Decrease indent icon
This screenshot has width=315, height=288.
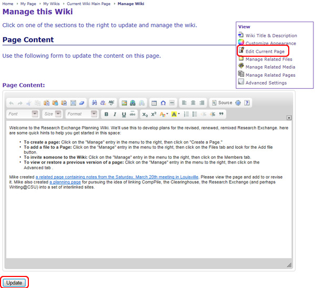click(x=204, y=114)
